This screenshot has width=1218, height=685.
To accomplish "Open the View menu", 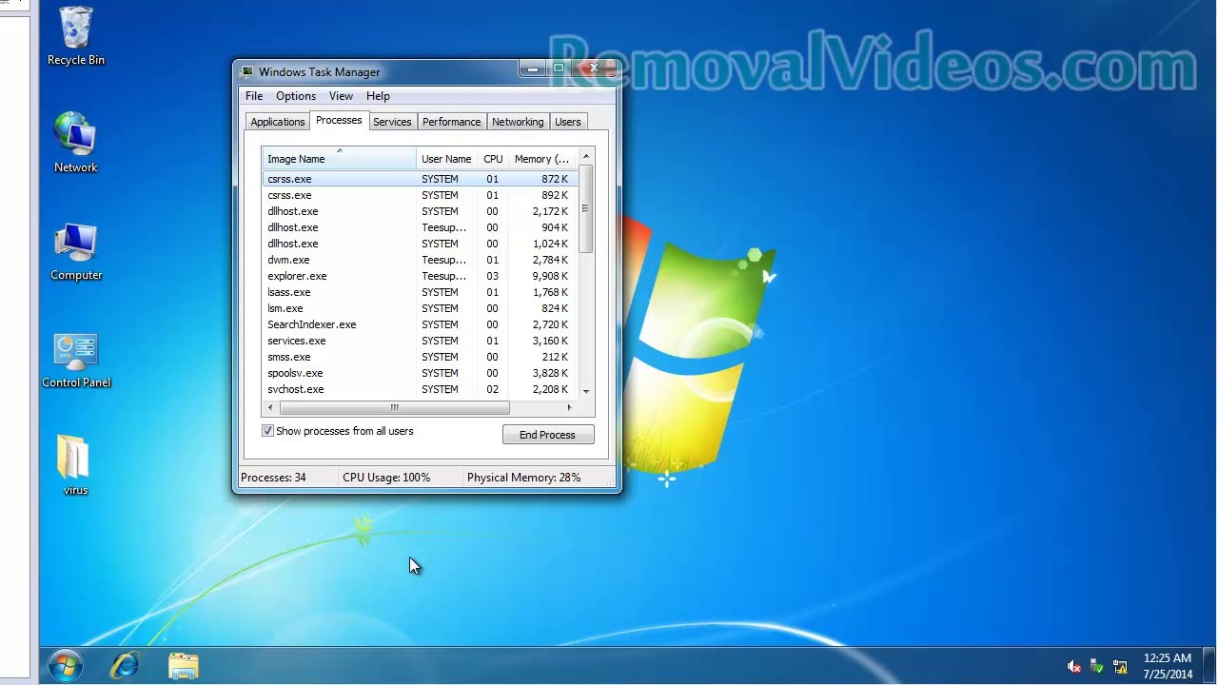I will click(x=341, y=96).
